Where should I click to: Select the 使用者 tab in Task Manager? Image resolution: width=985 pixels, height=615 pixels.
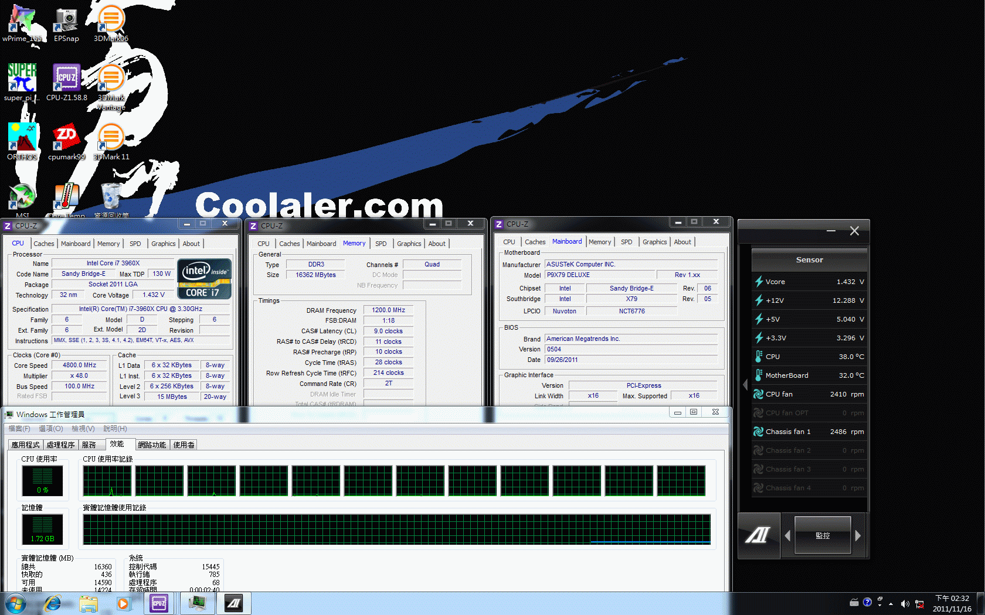click(x=184, y=445)
